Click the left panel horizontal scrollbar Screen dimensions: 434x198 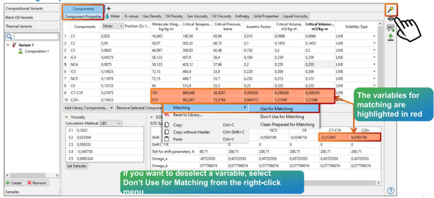33,175
